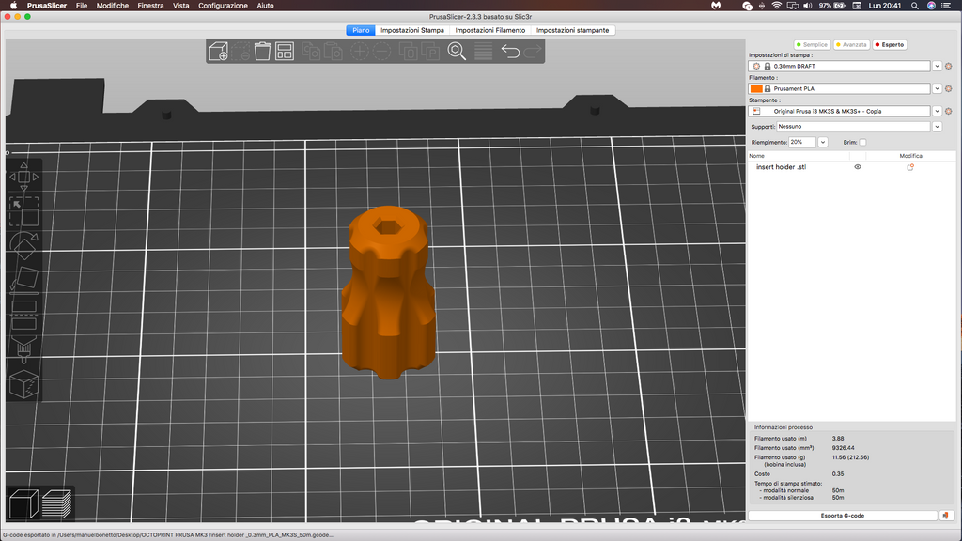Open the Supporti Nessuno dropdown
This screenshot has width=962, height=541.
click(x=937, y=127)
